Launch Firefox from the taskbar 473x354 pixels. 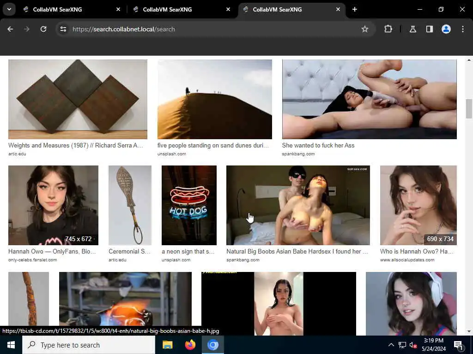tap(190, 345)
